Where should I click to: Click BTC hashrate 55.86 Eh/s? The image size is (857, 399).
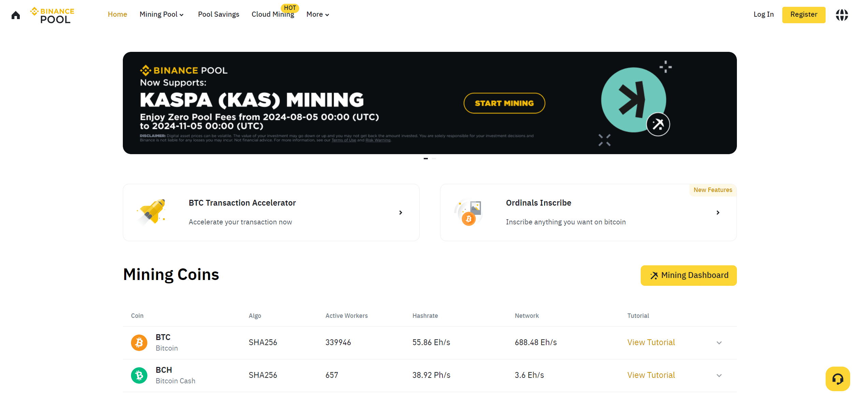click(431, 342)
